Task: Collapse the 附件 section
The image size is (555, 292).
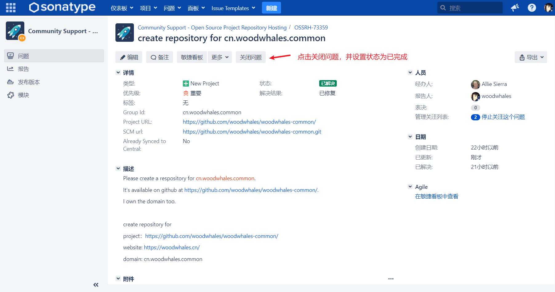Action: (x=118, y=279)
